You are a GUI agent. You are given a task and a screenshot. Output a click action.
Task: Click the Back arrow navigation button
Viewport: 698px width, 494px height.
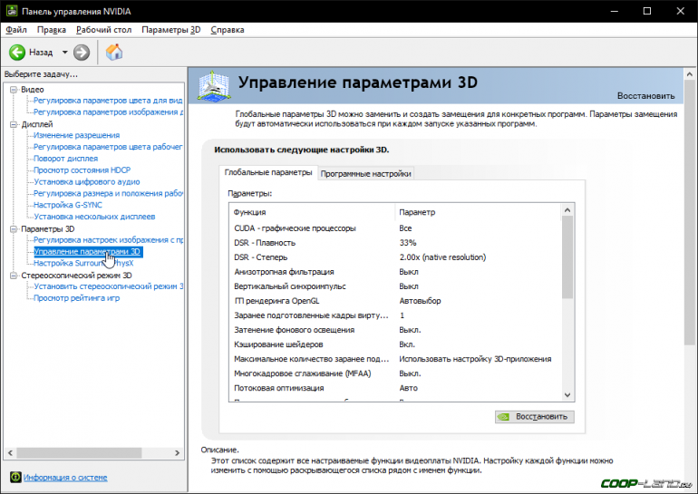(x=17, y=53)
